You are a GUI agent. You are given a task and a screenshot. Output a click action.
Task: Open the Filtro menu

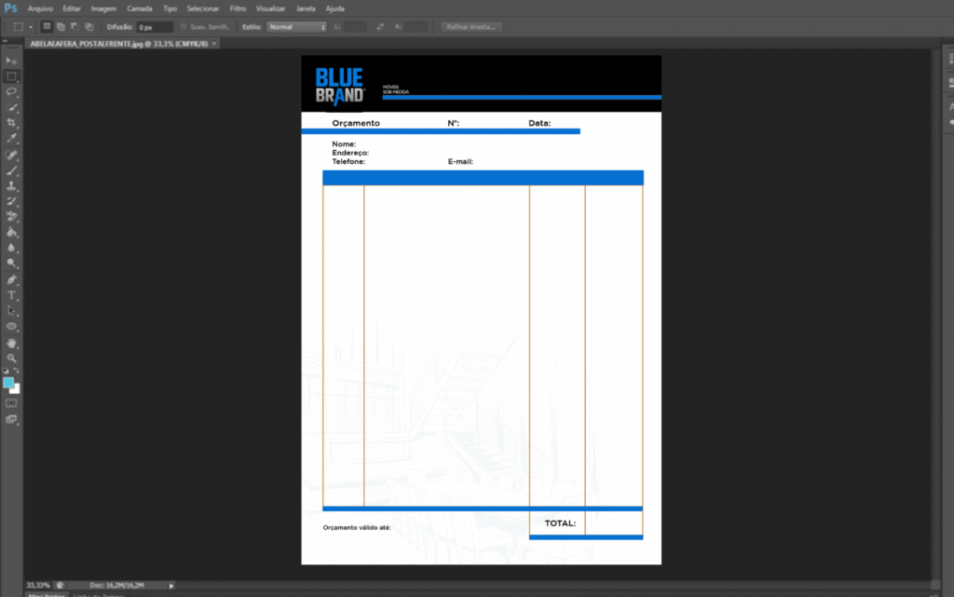click(x=238, y=8)
